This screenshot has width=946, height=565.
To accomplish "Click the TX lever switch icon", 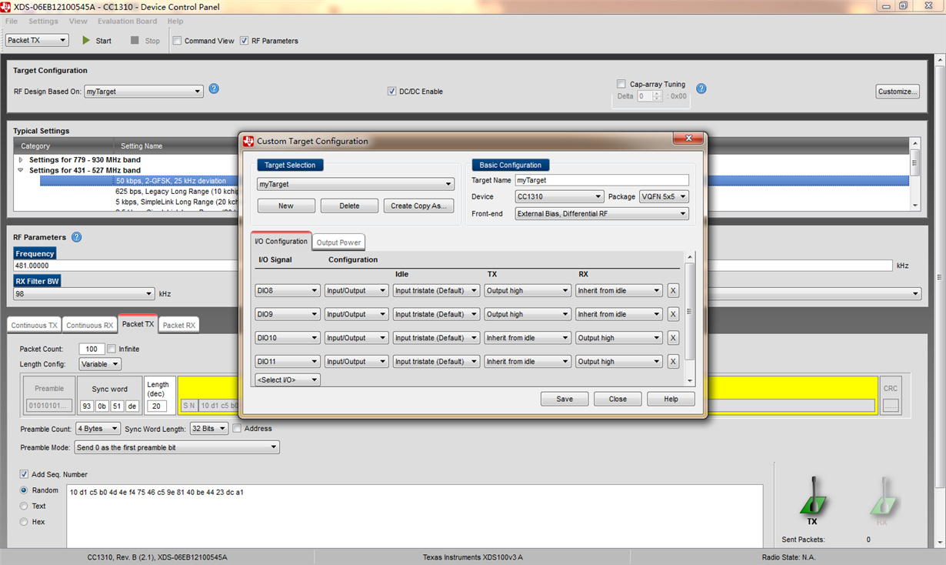I will click(812, 496).
